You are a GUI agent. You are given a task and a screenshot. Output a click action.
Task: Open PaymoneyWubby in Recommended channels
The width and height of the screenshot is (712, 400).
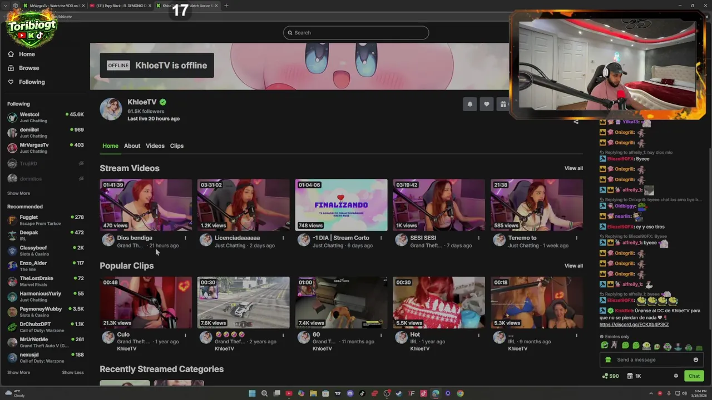click(45, 312)
